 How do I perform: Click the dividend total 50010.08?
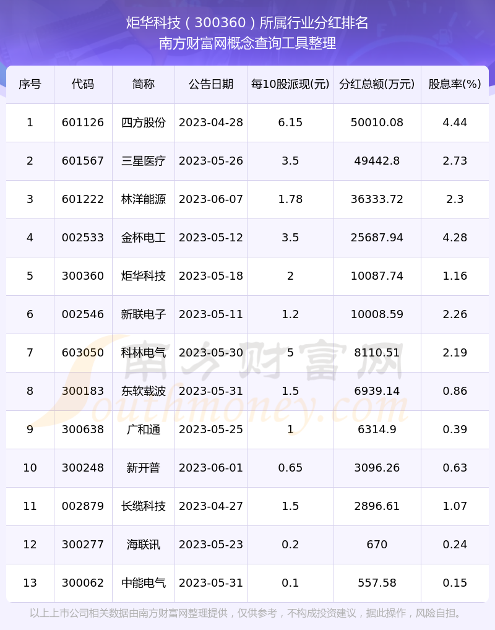tap(377, 123)
